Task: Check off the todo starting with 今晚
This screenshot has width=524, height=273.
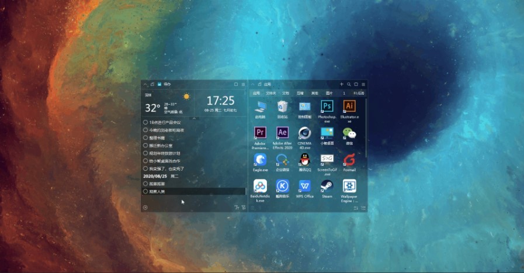Action: tap(145, 130)
